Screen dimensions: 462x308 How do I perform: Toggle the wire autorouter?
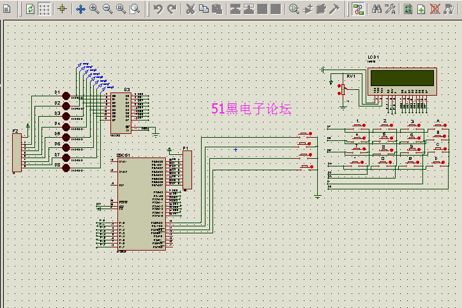[x=358, y=9]
